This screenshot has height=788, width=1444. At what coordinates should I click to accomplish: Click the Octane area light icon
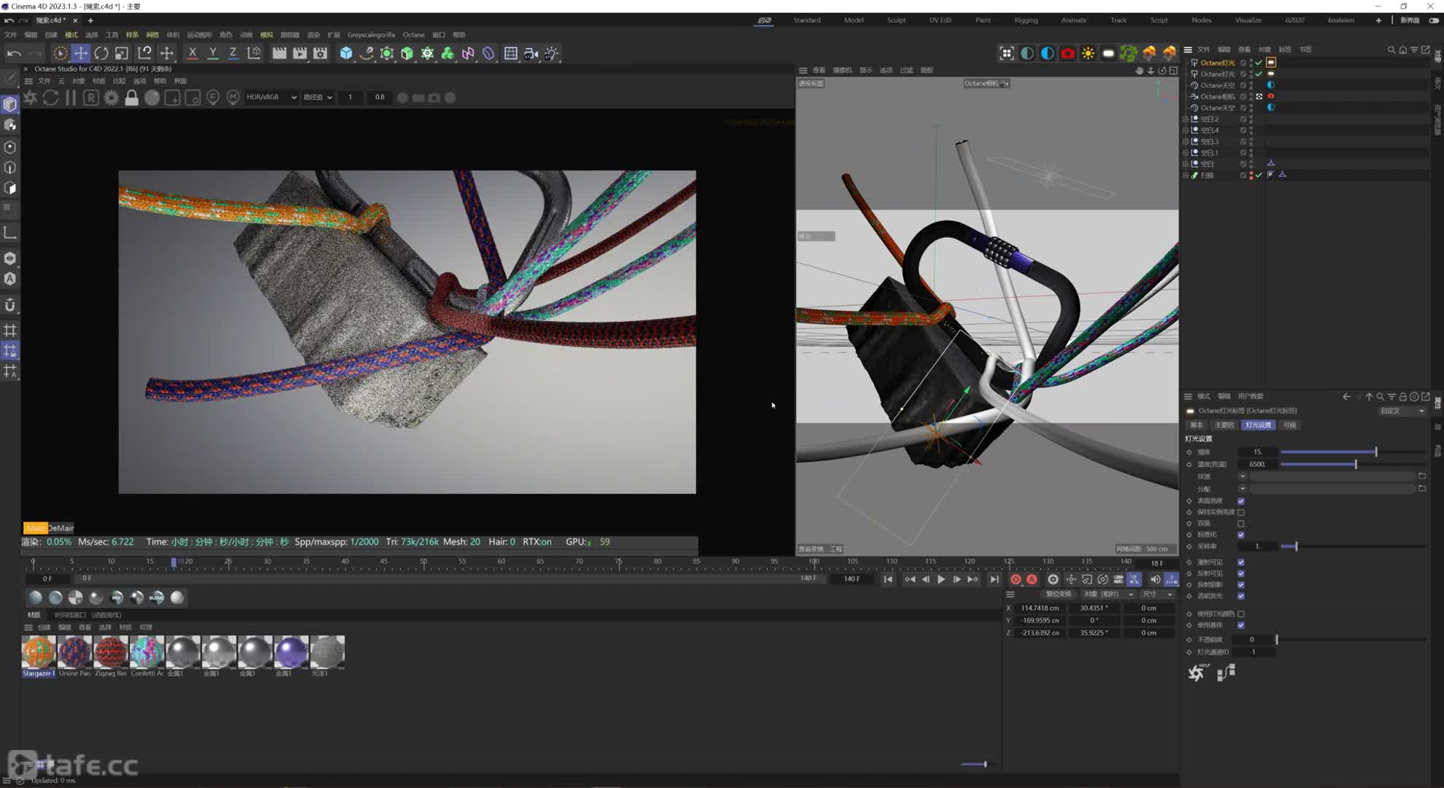coord(1108,53)
